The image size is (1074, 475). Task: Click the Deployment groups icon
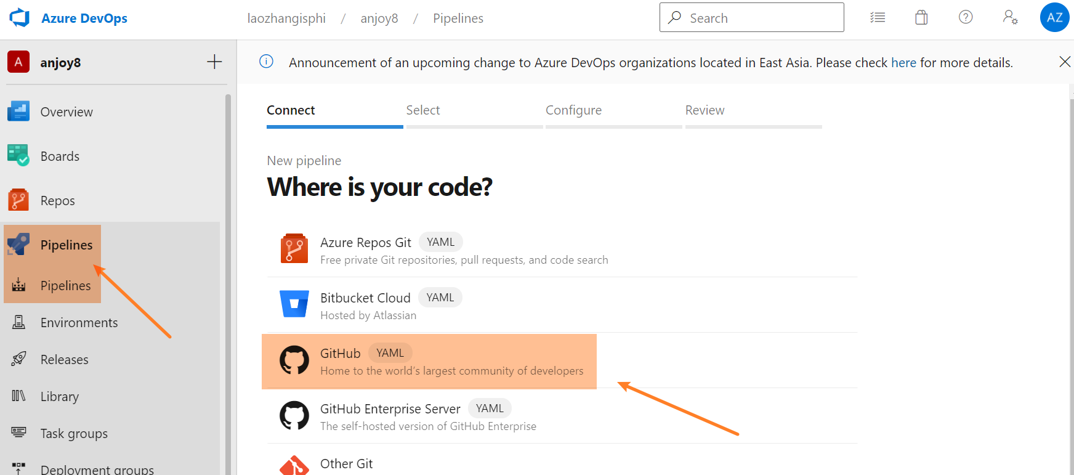click(x=18, y=468)
